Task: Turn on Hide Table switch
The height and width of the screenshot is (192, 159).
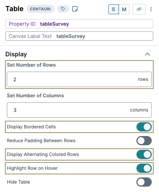Action: point(144,182)
